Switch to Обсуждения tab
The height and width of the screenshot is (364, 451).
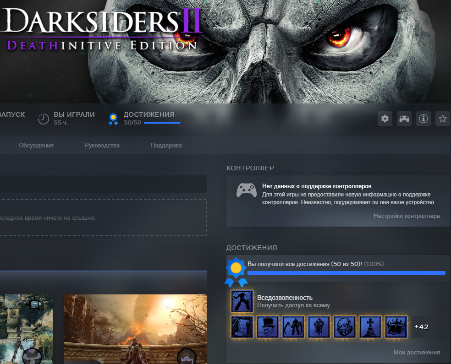[x=36, y=145]
